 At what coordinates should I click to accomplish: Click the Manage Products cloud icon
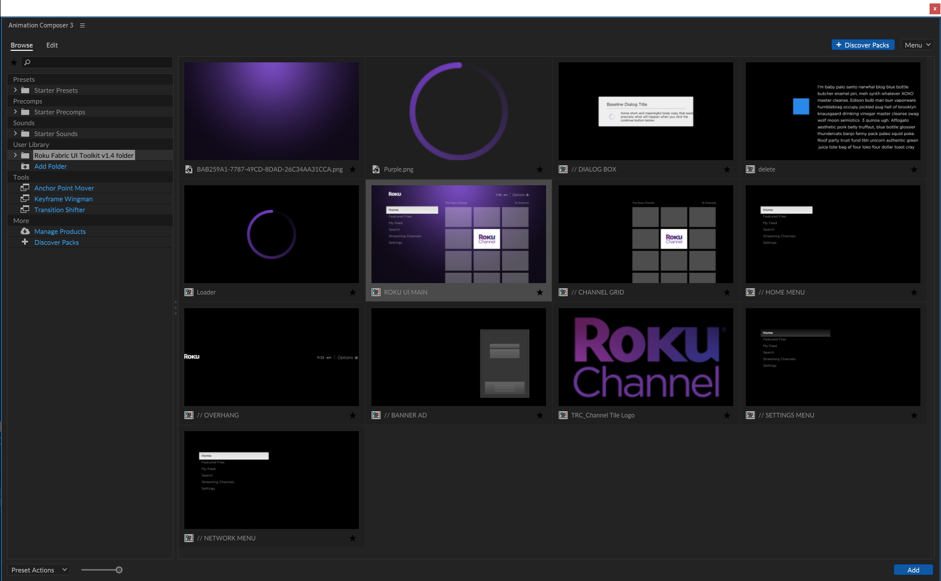(25, 231)
